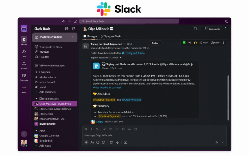Open emoji picker in composer
This screenshot has height=156, width=249.
(98, 142)
